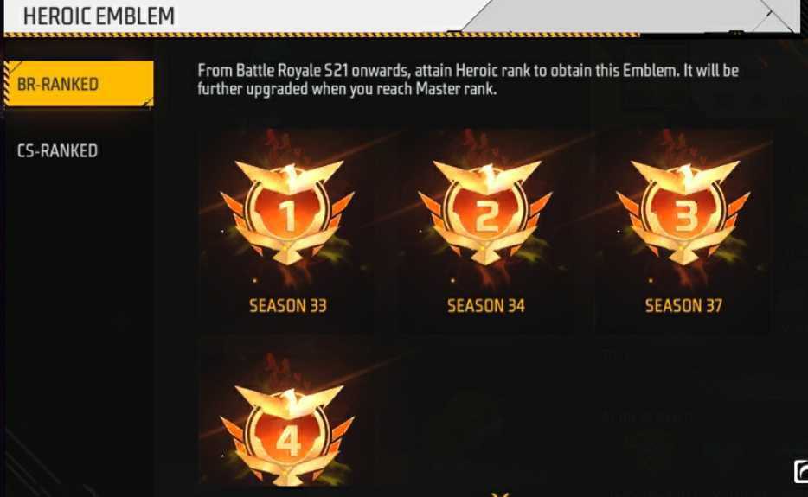The height and width of the screenshot is (497, 808).
Task: Click the HEROIC EMBLEM title text
Action: click(99, 16)
